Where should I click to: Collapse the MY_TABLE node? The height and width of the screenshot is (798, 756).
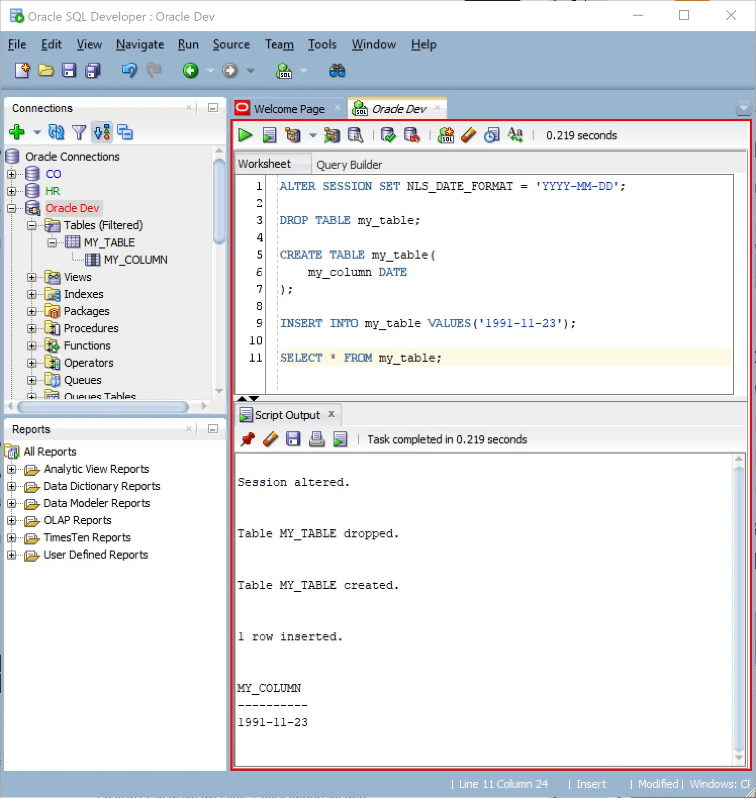(x=52, y=242)
